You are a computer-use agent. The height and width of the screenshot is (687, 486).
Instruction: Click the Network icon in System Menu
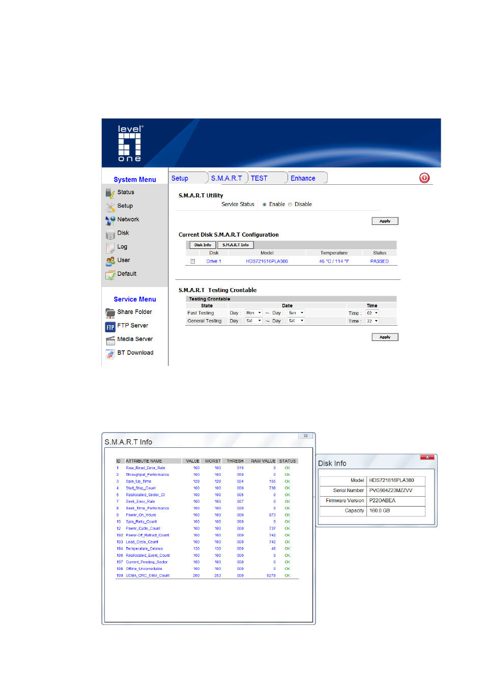coord(110,220)
